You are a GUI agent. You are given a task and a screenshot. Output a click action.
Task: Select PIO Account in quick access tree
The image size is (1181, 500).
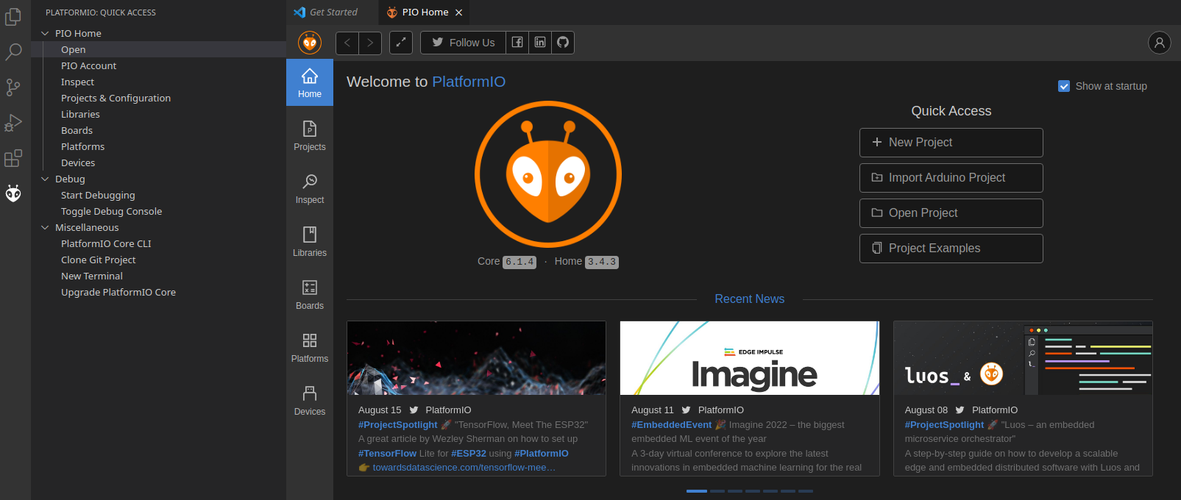[158, 65]
